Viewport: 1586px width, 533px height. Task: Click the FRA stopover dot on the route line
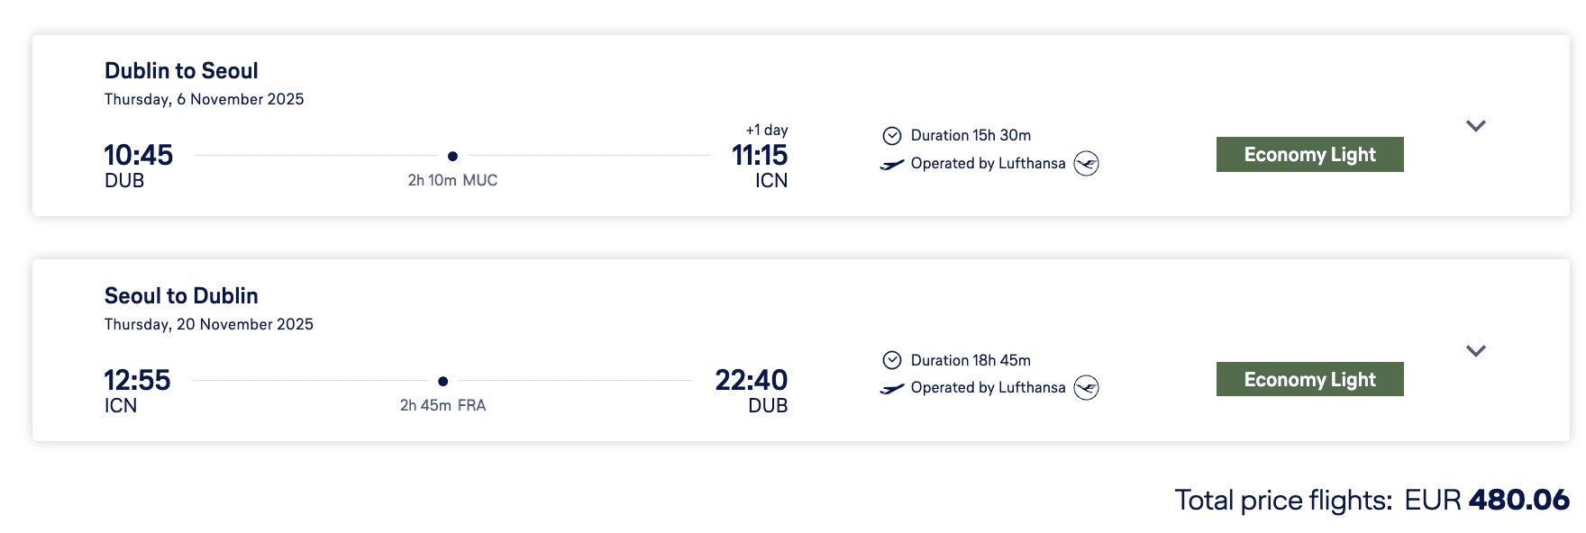coord(442,381)
